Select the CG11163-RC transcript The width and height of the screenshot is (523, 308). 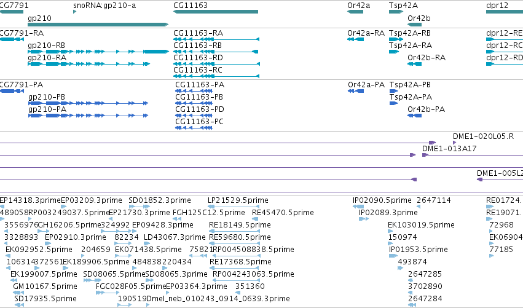tap(216, 76)
